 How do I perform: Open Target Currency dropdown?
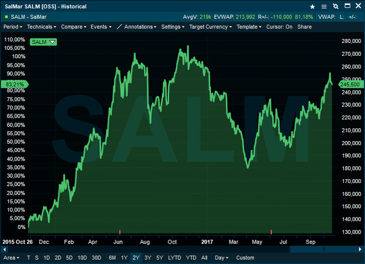[x=210, y=27]
